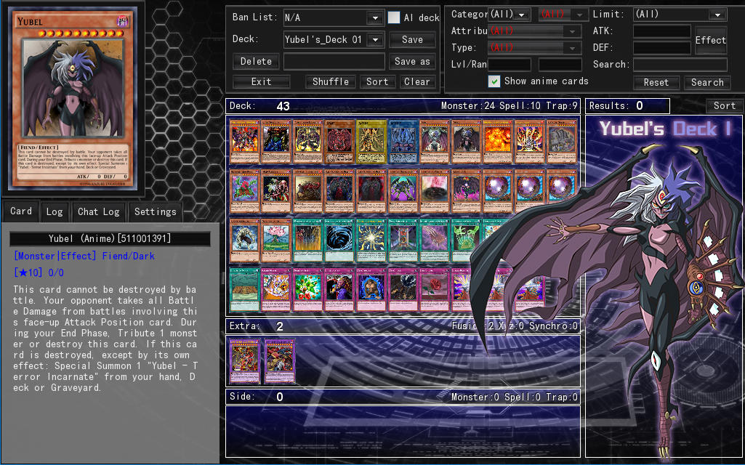Screen dimensions: 745x465
Task: Open the Settings tab
Action: point(156,212)
